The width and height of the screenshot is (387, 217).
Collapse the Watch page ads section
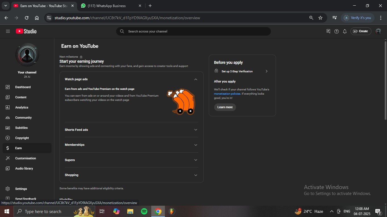[x=195, y=79]
